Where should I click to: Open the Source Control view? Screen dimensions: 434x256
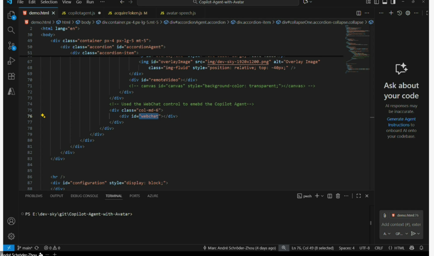pyautogui.click(x=11, y=46)
